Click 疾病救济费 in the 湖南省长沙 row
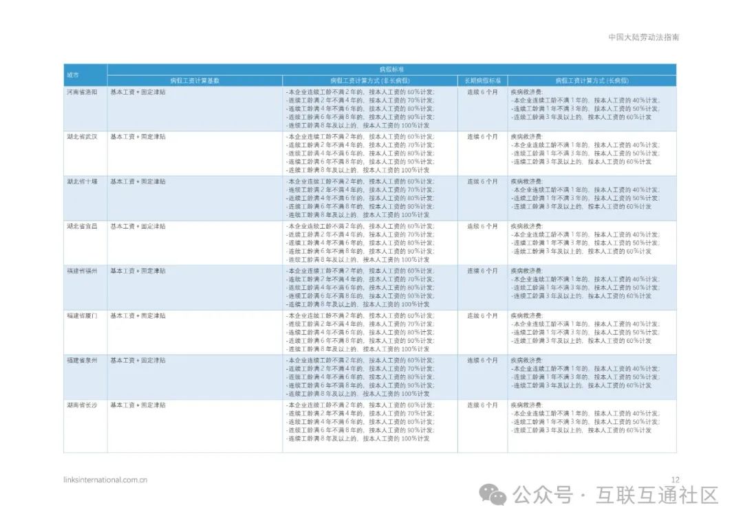Viewport: 743px width, 525px height. [526, 405]
